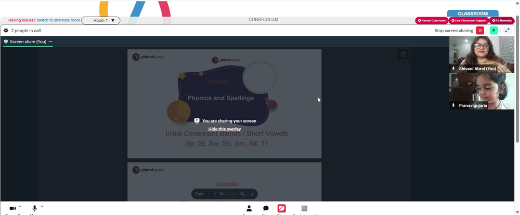Open the people panel icon
Image resolution: width=520 pixels, height=215 pixels.
(249, 208)
